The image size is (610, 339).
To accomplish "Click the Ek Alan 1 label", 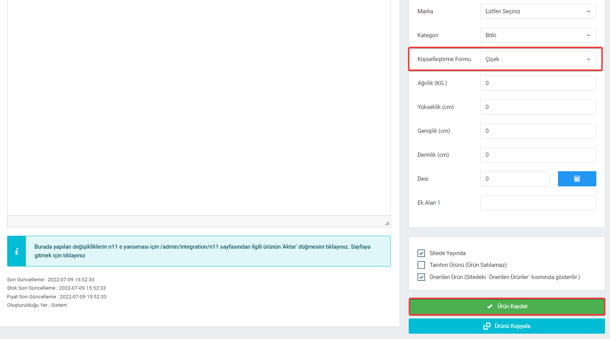I will tap(429, 203).
